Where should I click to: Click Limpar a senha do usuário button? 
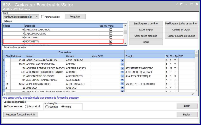pos(181,36)
